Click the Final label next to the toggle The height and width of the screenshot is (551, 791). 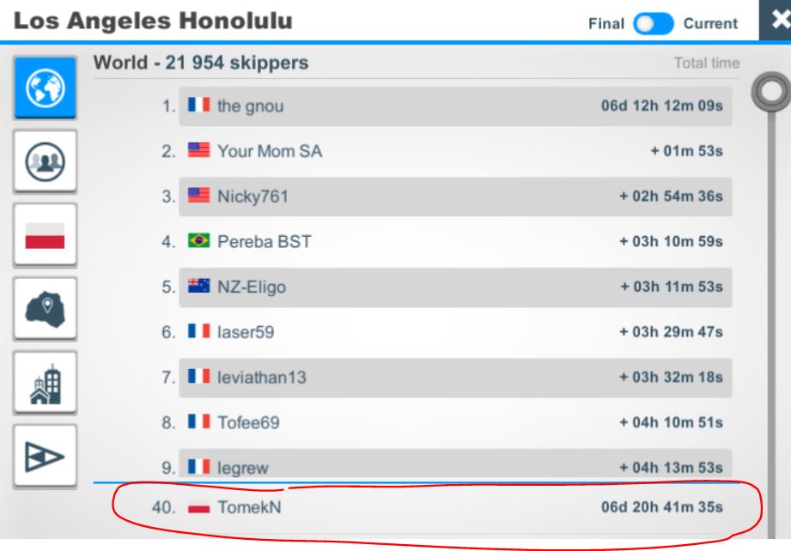coord(605,24)
